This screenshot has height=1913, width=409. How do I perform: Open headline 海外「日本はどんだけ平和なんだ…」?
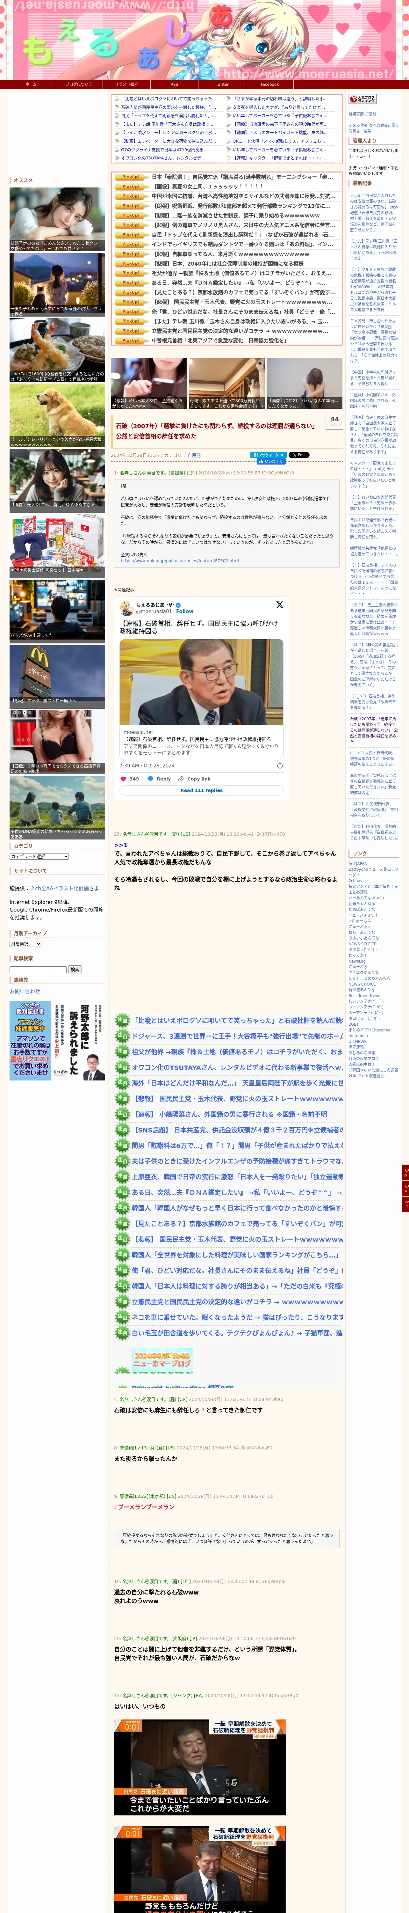pos(238,1083)
